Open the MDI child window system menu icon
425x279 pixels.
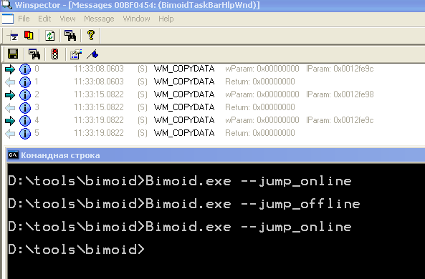[8, 19]
